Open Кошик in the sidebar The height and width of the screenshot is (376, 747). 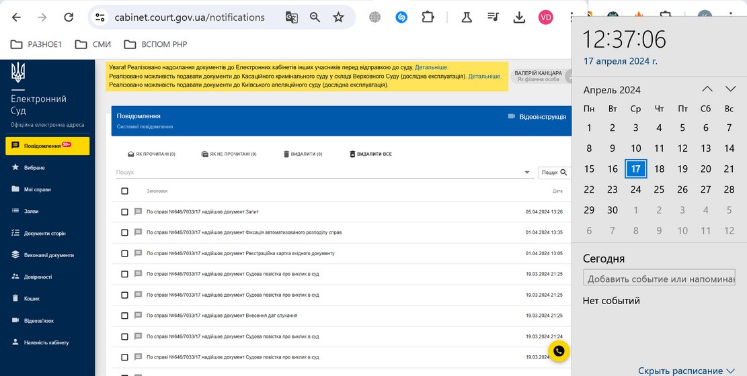point(32,298)
